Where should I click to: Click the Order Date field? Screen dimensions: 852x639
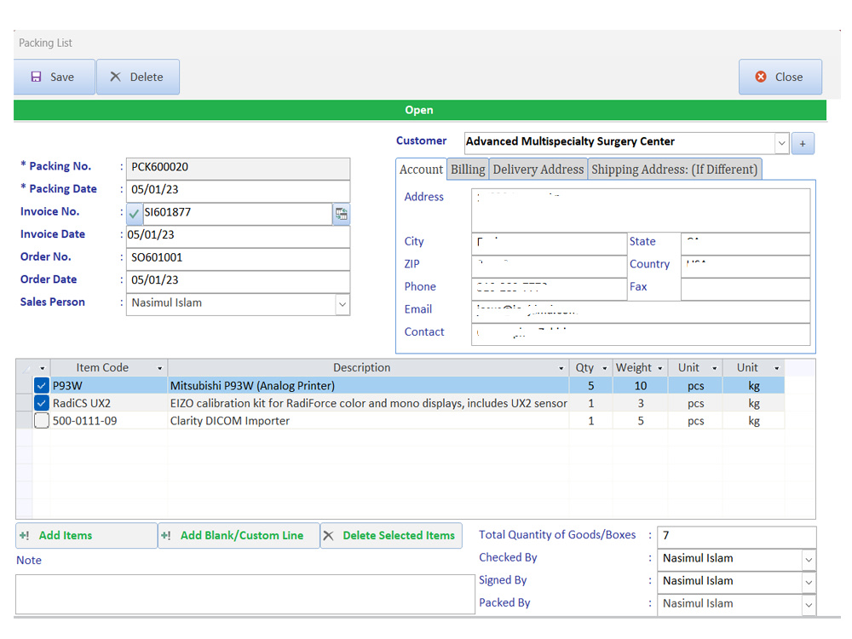click(x=238, y=281)
